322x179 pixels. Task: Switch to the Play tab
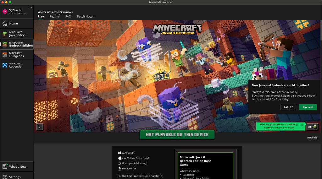[x=41, y=17]
